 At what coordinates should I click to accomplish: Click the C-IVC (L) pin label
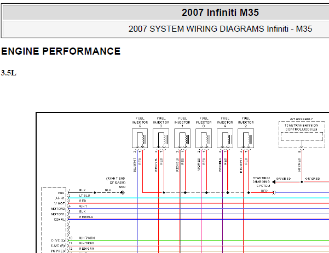pyautogui.click(x=59, y=240)
